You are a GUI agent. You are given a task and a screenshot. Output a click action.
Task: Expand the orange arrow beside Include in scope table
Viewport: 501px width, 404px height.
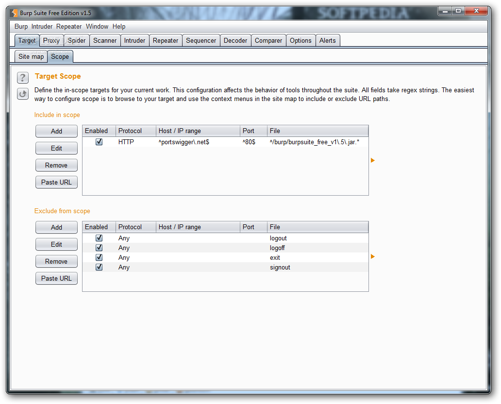pyautogui.click(x=372, y=160)
